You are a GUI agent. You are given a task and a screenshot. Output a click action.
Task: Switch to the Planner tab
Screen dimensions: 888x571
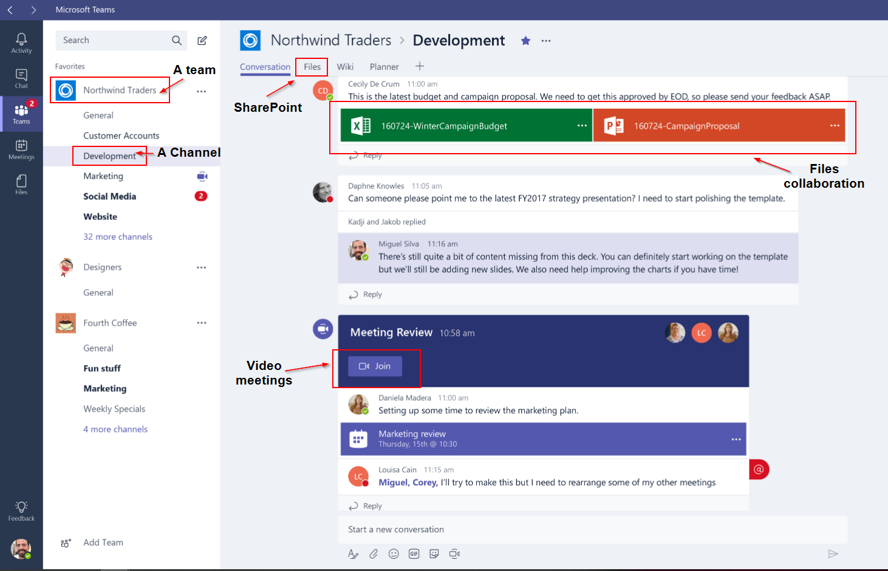click(x=384, y=67)
